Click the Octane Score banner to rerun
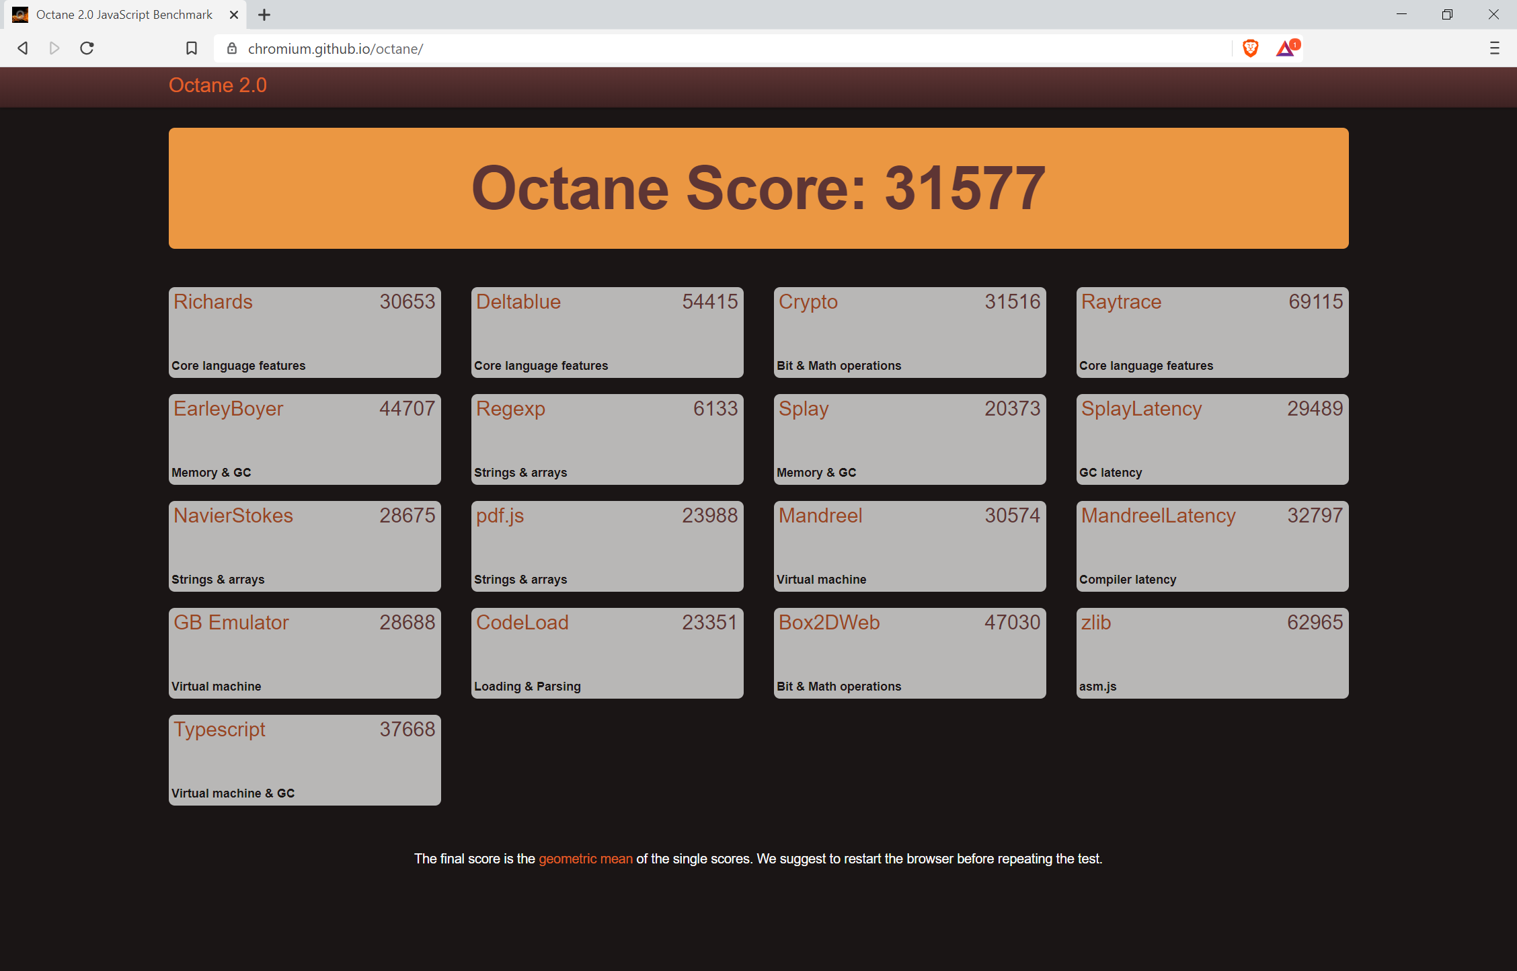 758,188
